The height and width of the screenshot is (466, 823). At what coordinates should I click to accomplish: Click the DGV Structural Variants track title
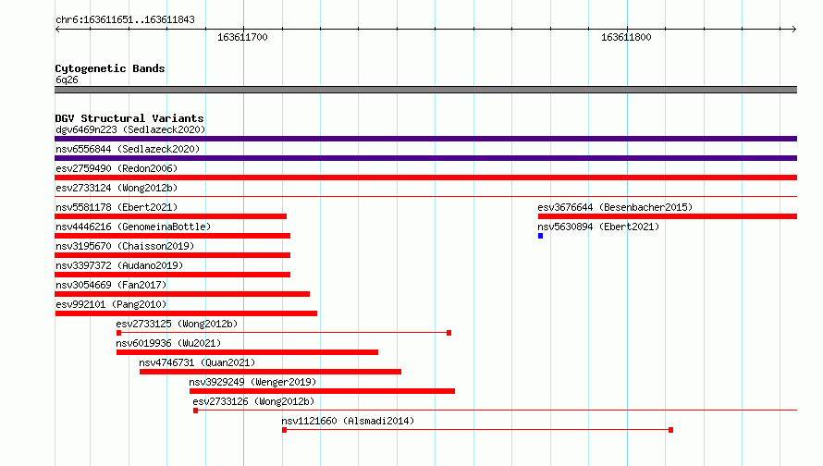tap(129, 118)
